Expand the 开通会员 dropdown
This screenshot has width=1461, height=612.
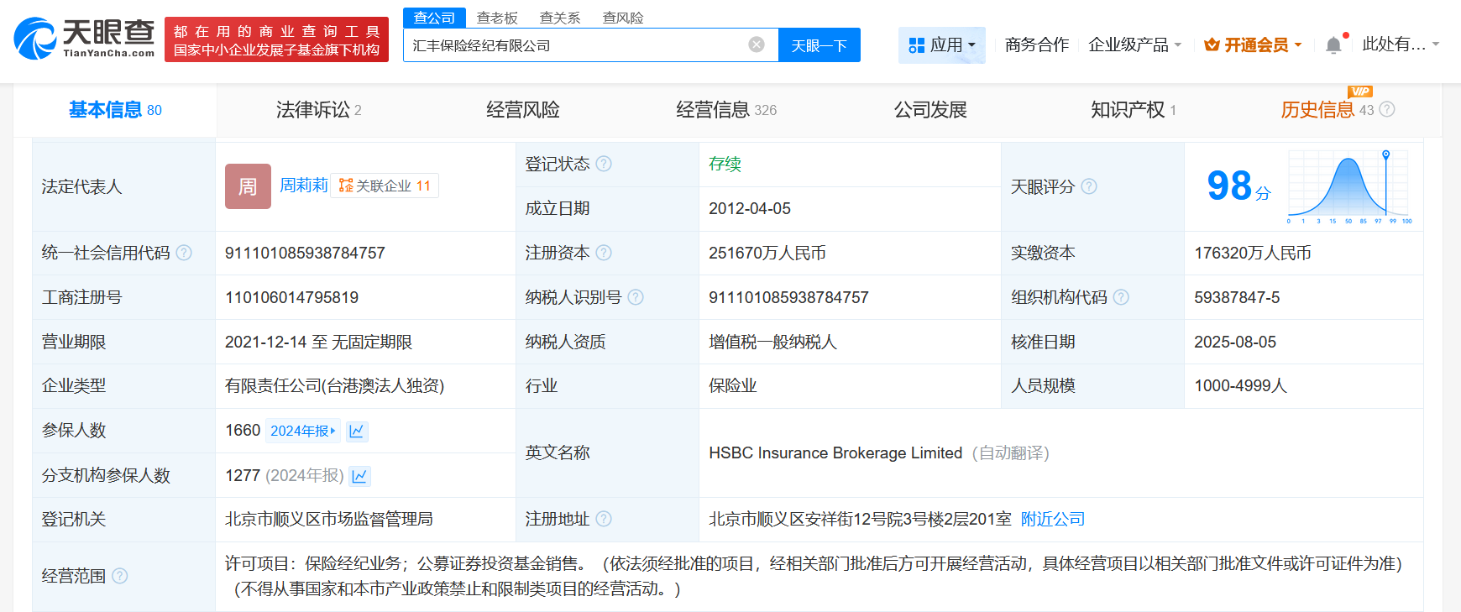1253,44
